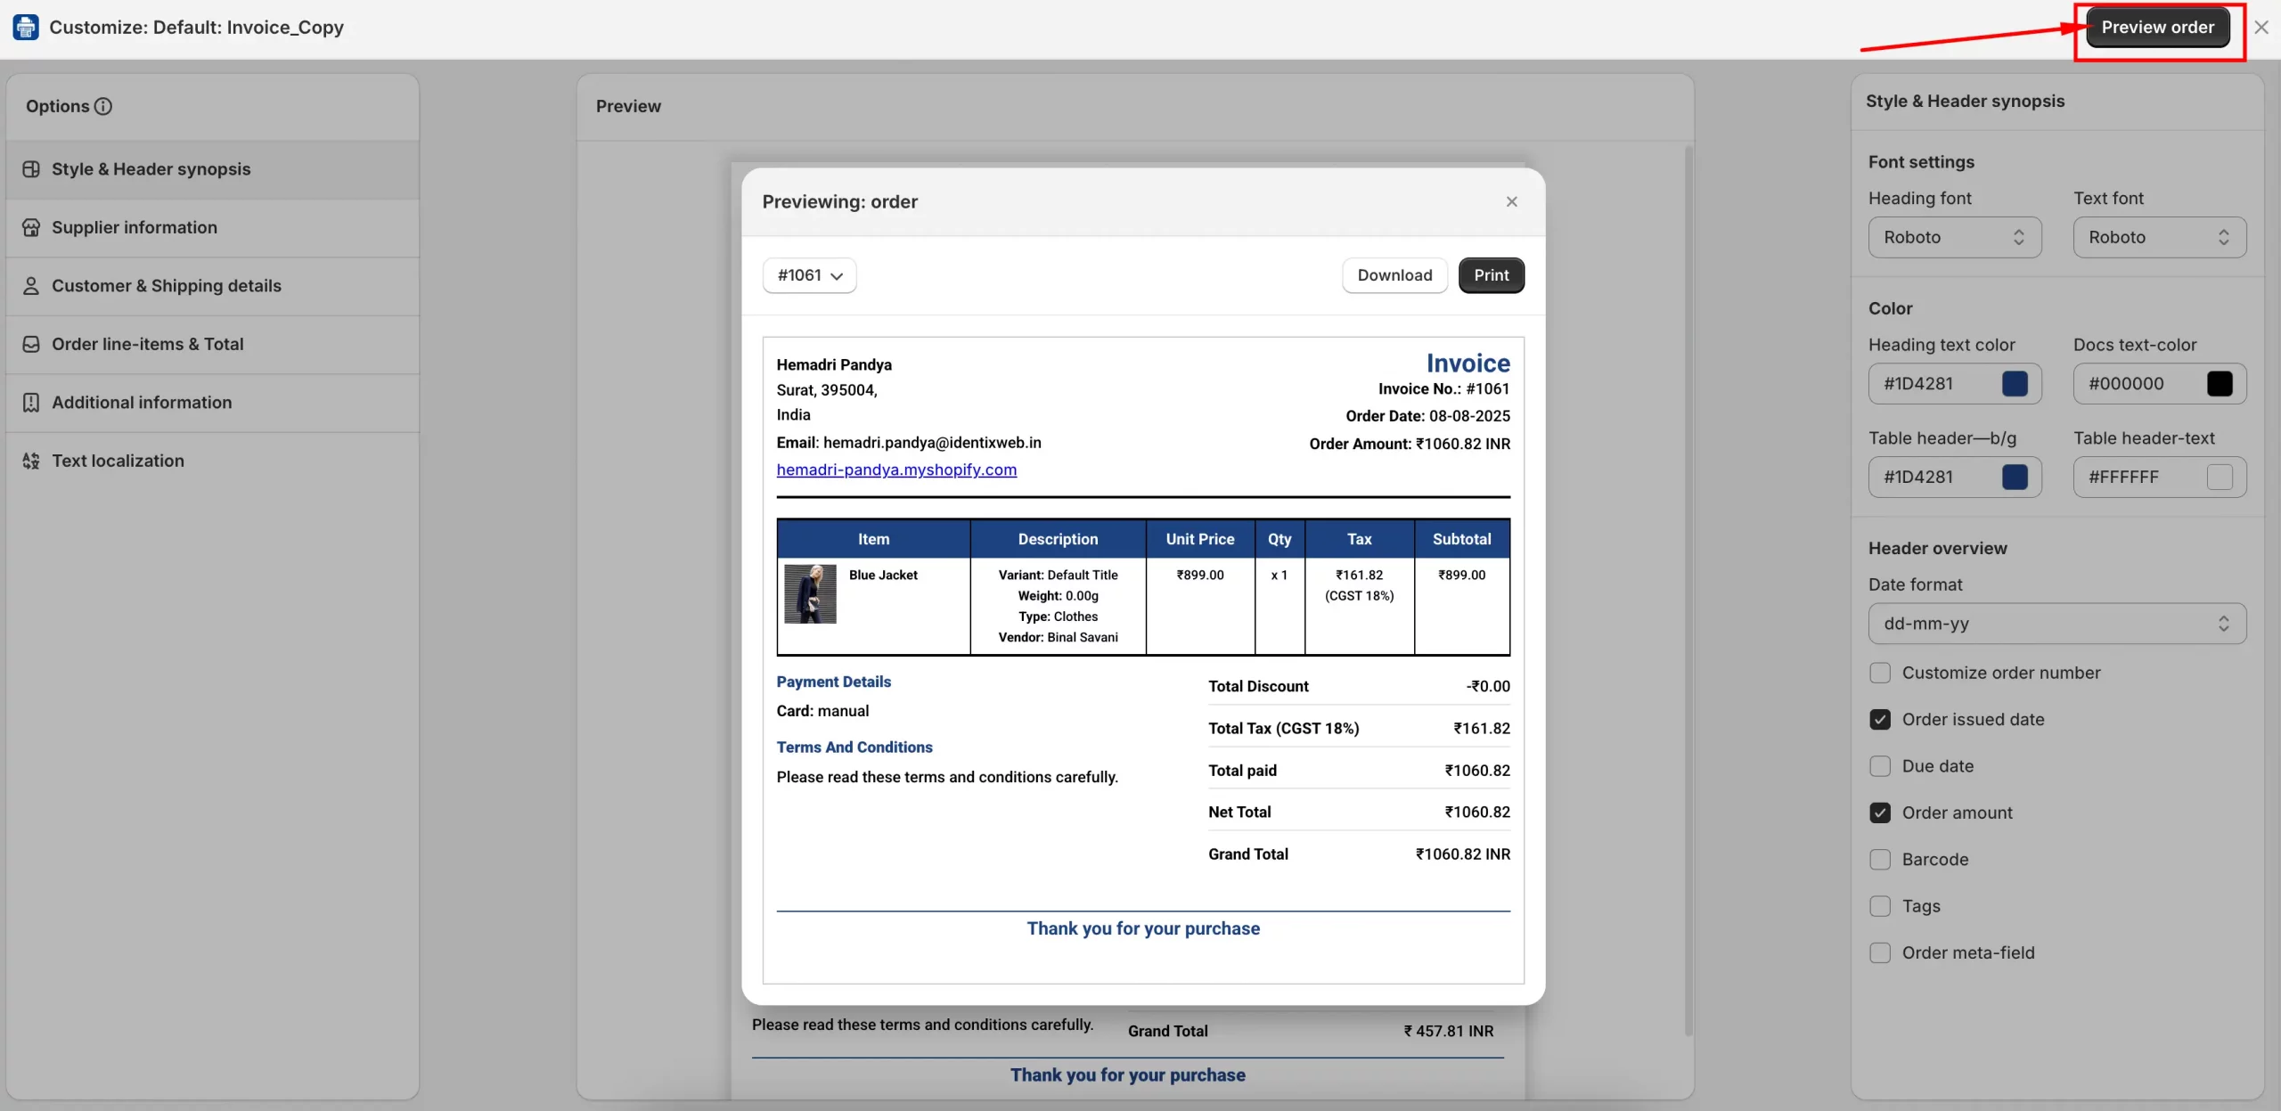Click the Style & Header synopsis icon

31,169
